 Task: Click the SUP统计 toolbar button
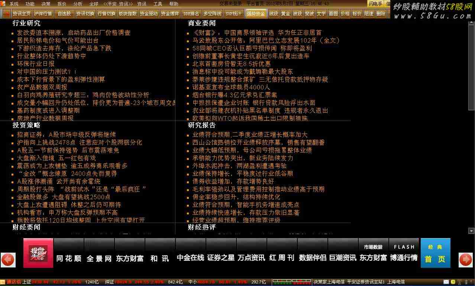(x=233, y=14)
